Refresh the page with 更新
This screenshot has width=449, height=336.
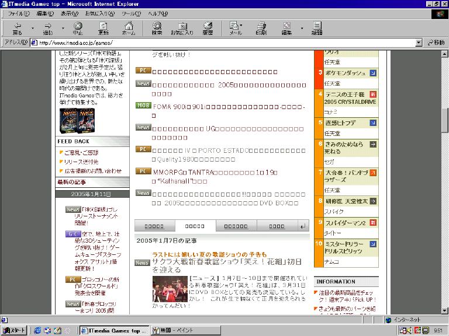tap(103, 29)
